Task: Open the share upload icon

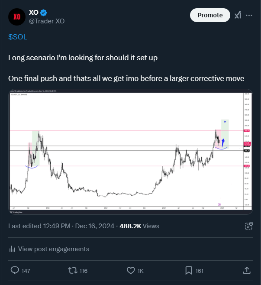Action: pyautogui.click(x=247, y=270)
